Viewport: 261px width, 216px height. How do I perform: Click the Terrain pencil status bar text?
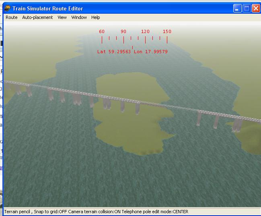point(18,212)
